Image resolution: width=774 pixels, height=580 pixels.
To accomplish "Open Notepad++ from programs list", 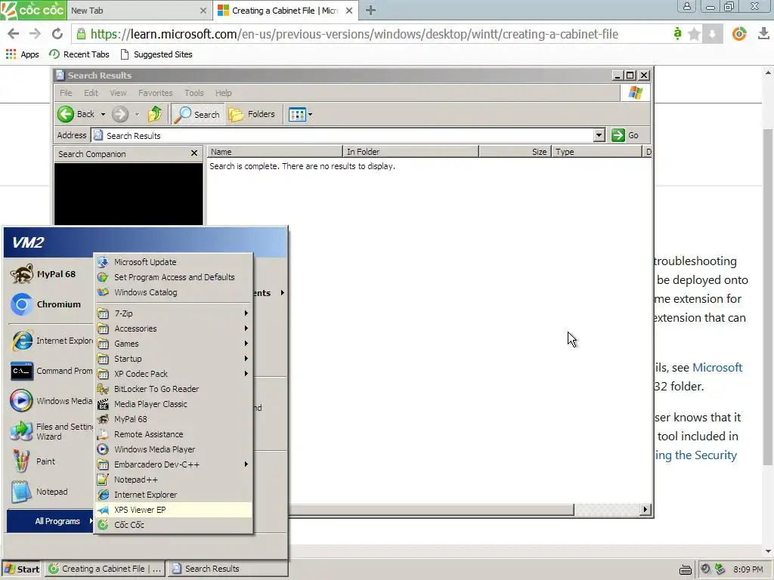I will (x=173, y=480).
